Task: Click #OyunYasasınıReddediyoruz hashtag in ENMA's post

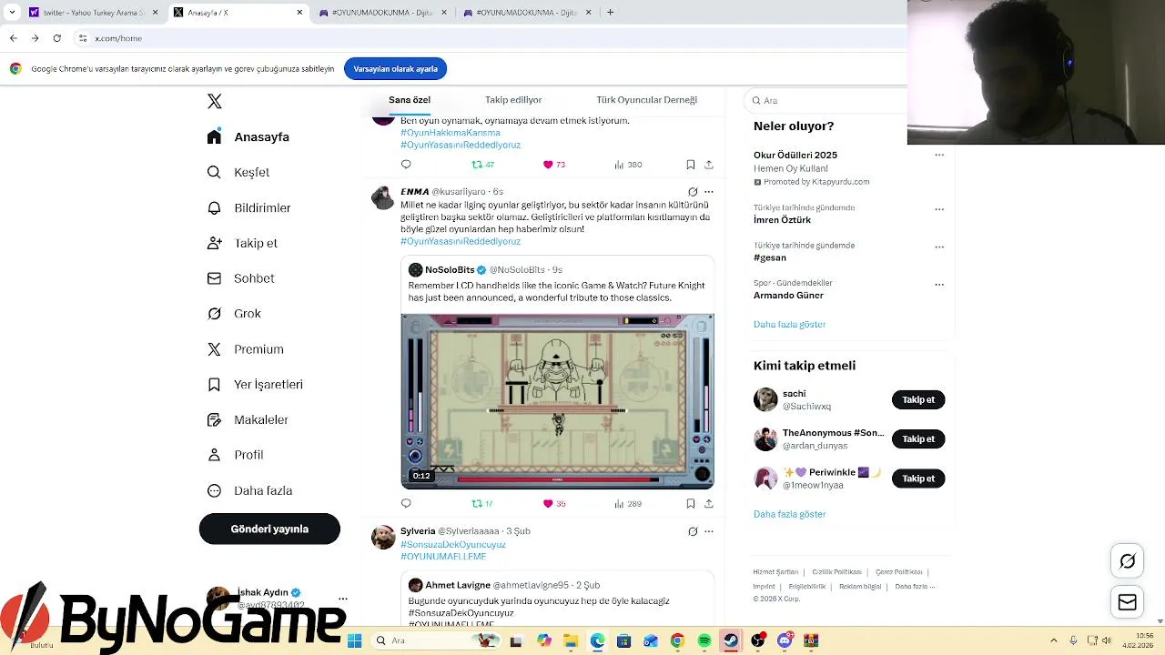Action: [x=461, y=241]
